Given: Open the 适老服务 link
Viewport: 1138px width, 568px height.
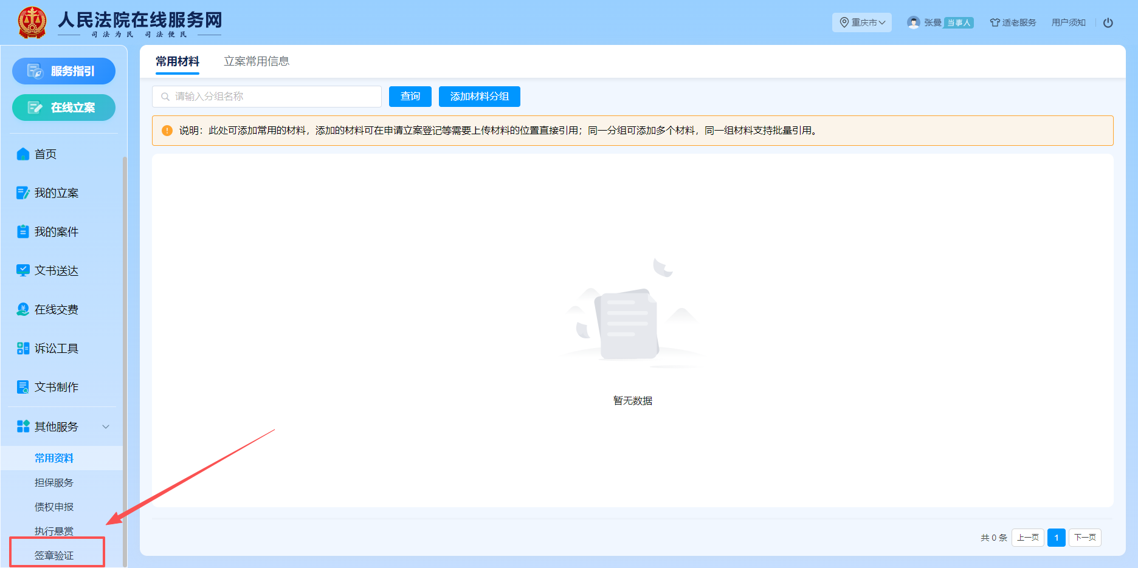Looking at the screenshot, I should [x=1013, y=22].
